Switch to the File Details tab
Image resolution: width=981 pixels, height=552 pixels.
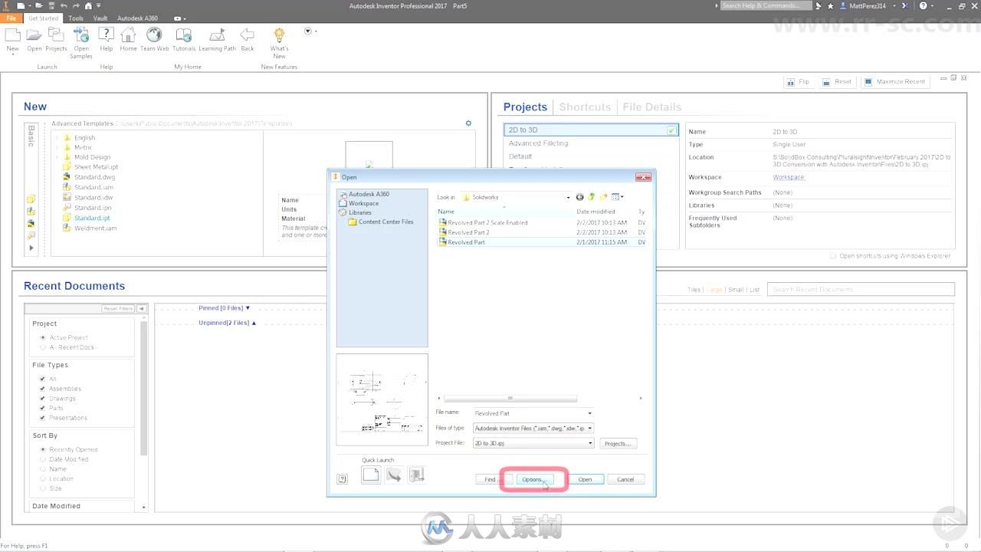pos(652,107)
